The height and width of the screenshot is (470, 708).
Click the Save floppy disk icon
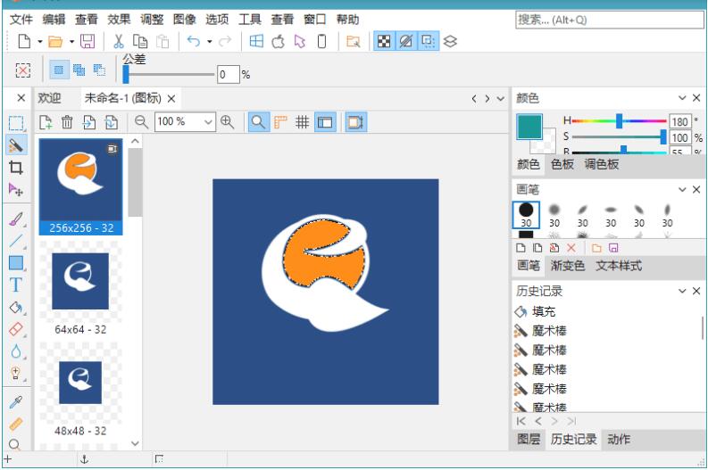coord(87,42)
